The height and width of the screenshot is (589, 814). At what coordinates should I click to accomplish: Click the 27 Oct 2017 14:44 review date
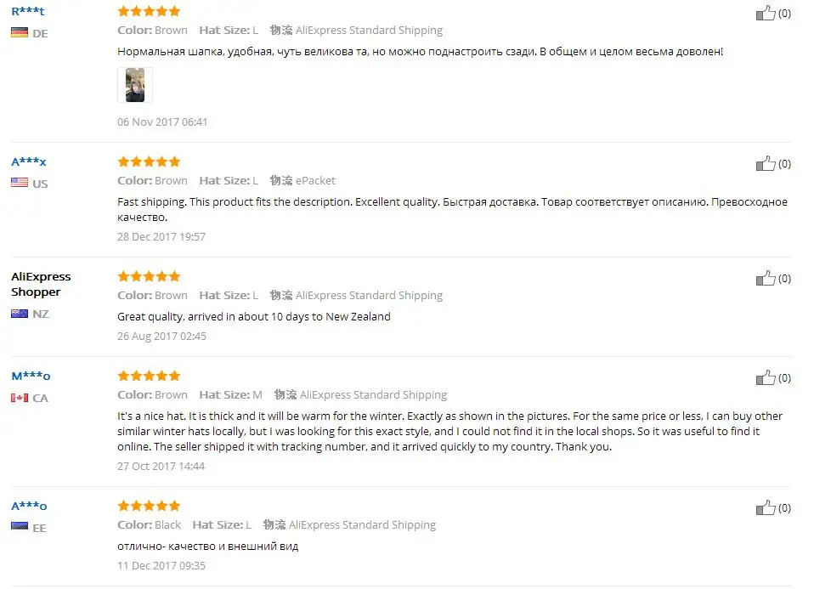click(161, 467)
